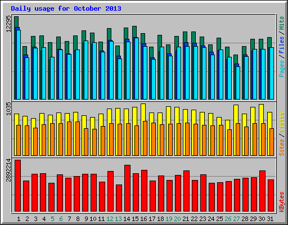Viewport: 288px width, 225px height.
Task: Click the 'KBytes' legend label
Action: tap(281, 202)
